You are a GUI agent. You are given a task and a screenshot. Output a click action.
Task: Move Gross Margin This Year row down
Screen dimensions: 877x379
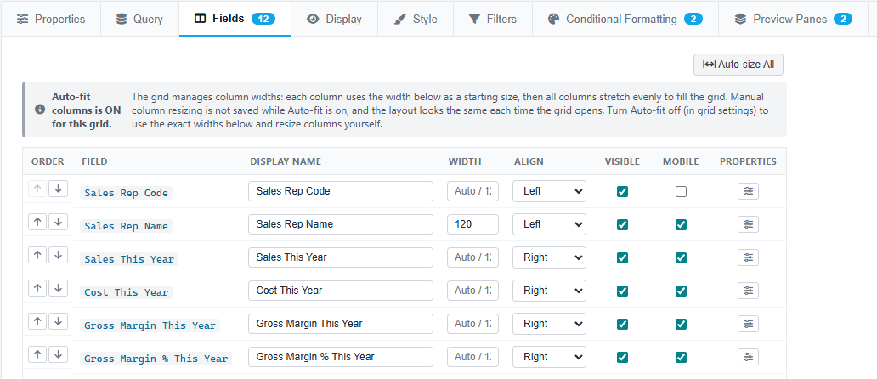coord(58,321)
